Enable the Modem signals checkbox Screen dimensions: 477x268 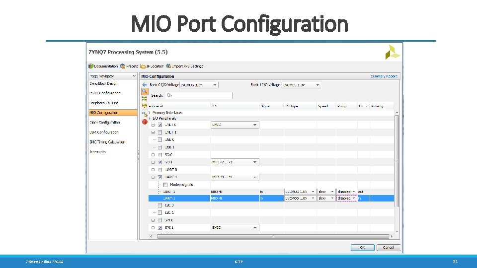coord(165,185)
